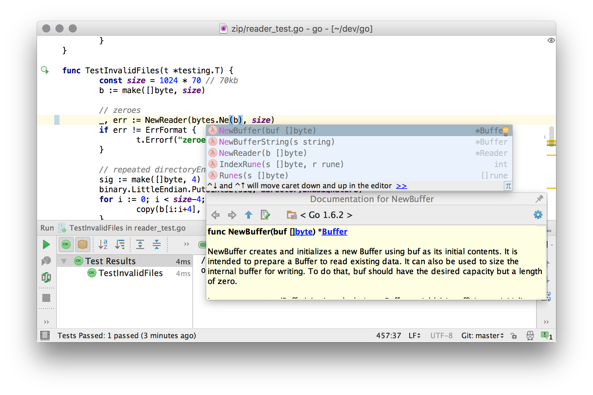This screenshot has width=593, height=395.
Task: Expand all test results
Action: coord(140,245)
